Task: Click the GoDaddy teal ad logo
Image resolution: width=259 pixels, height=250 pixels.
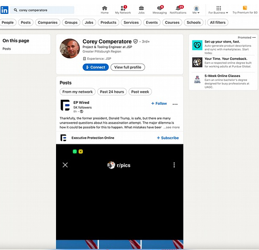Action: (197, 45)
